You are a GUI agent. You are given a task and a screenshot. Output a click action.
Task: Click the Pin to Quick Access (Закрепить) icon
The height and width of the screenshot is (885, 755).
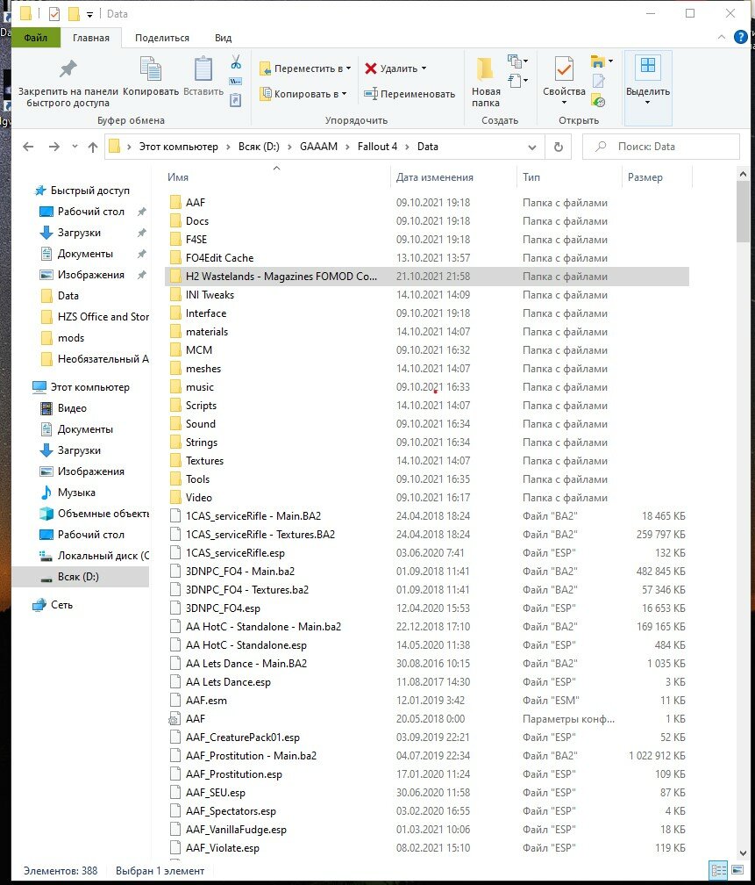(x=68, y=70)
